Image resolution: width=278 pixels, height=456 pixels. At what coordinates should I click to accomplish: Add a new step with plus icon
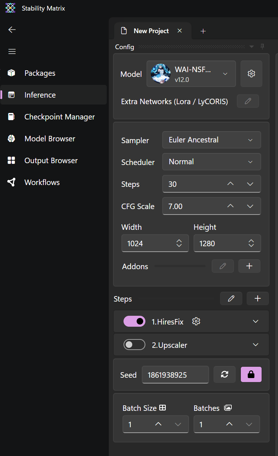pyautogui.click(x=258, y=299)
